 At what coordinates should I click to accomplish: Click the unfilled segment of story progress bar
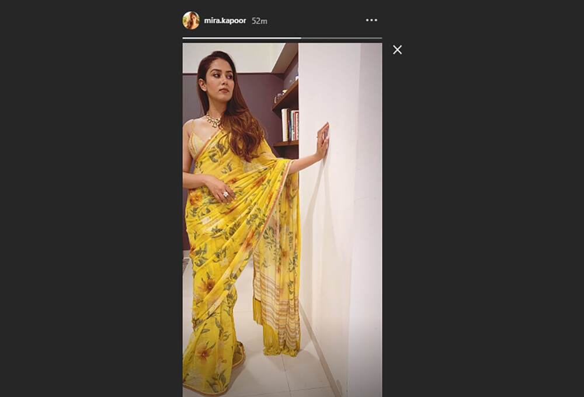pos(342,38)
